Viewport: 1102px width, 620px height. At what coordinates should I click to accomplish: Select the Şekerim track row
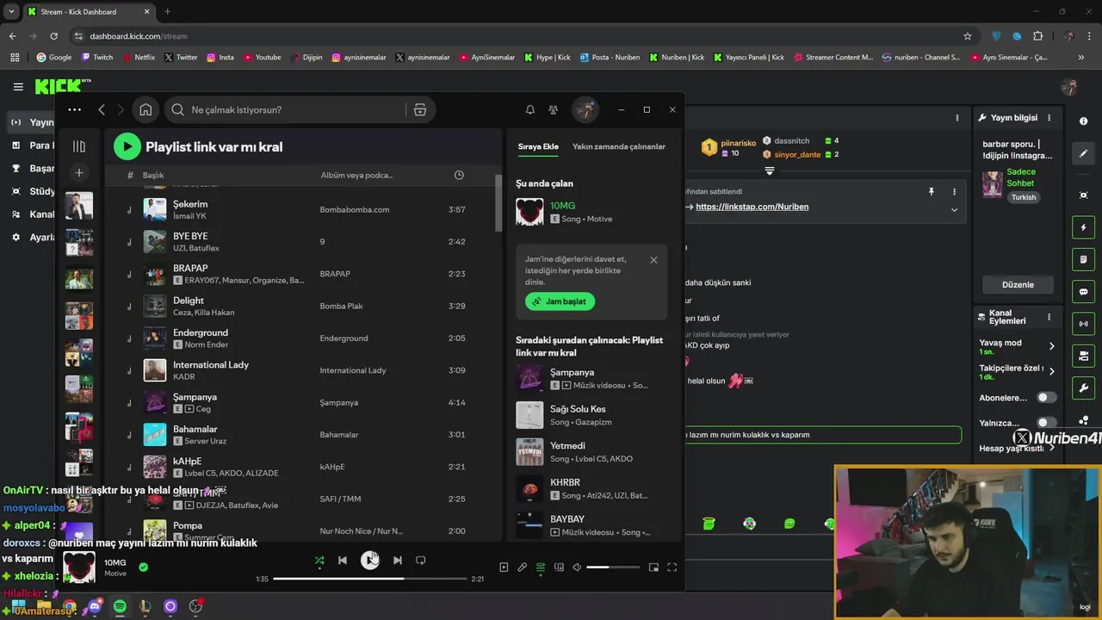coord(301,209)
